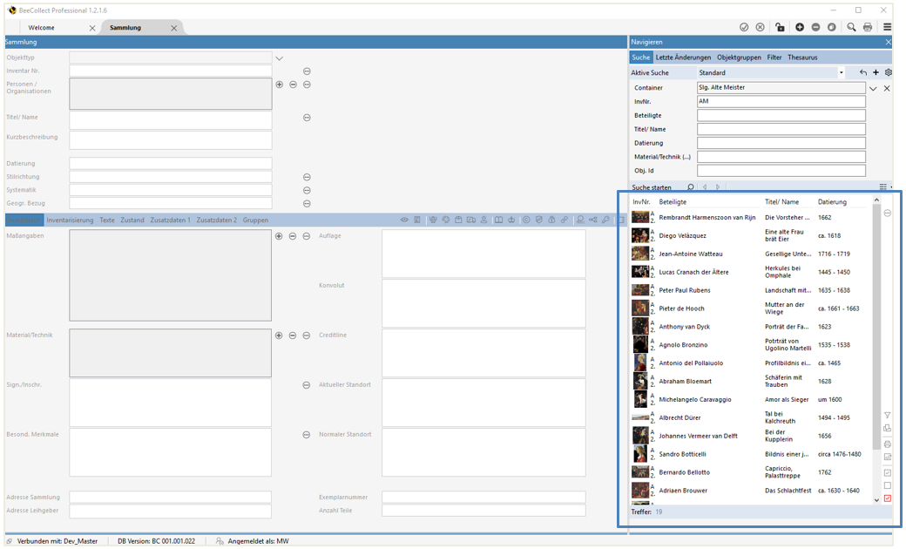Click the eye icon in the tab toolbar
This screenshot has height=549, width=906.
tap(404, 220)
